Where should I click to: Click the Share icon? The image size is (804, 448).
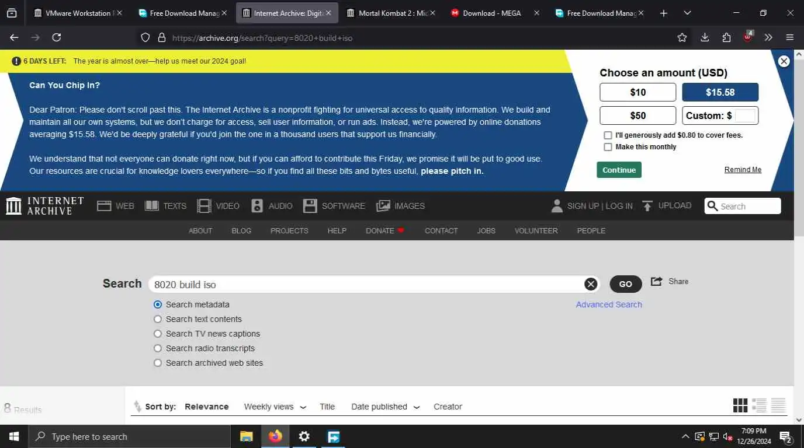656,281
